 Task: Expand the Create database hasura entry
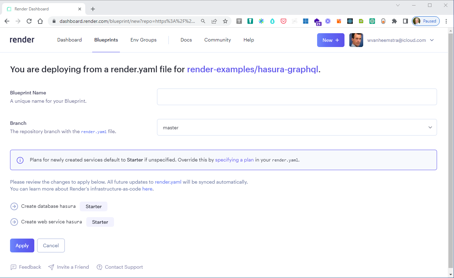pos(14,206)
